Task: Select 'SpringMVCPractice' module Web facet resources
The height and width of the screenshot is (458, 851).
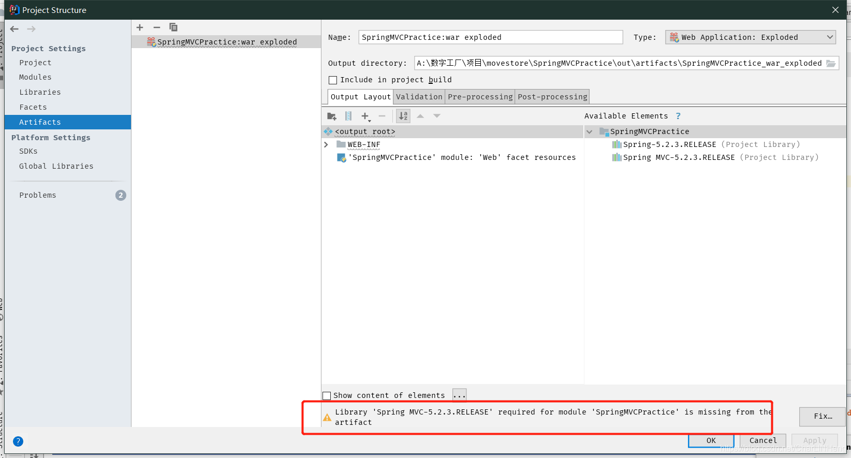Action: coord(457,158)
